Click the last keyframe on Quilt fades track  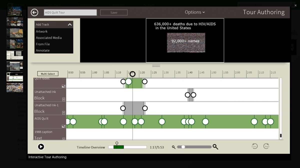(144, 82)
